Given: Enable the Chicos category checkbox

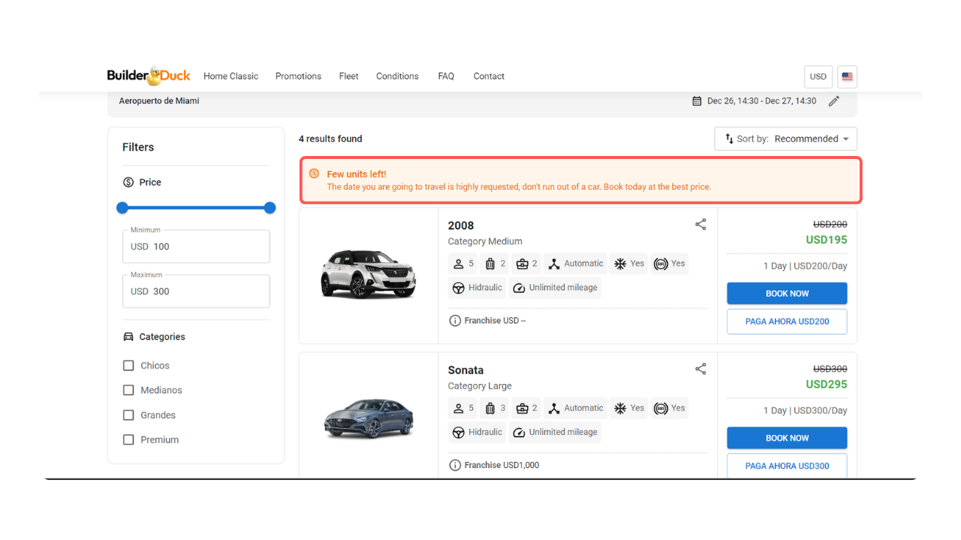Looking at the screenshot, I should (x=128, y=365).
